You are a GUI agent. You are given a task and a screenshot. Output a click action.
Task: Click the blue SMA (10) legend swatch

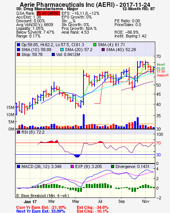[x=19, y=50]
